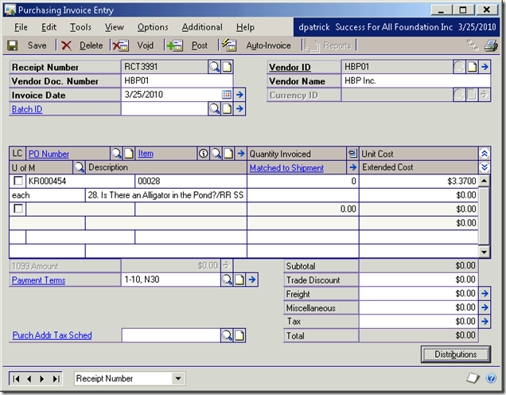Collapse line detail with double up chevron
Image resolution: width=506 pixels, height=395 pixels.
[485, 154]
